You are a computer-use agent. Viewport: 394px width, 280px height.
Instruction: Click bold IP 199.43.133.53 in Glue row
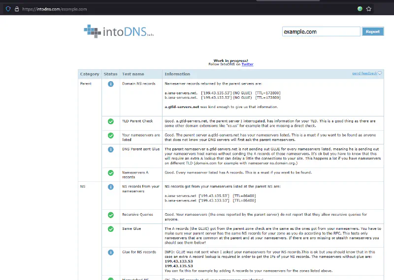pyautogui.click(x=179, y=261)
